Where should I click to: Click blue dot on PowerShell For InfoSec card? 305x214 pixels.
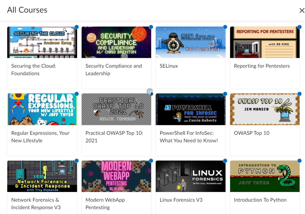[x=225, y=94]
